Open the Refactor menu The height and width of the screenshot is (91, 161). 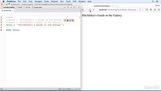point(55,2)
